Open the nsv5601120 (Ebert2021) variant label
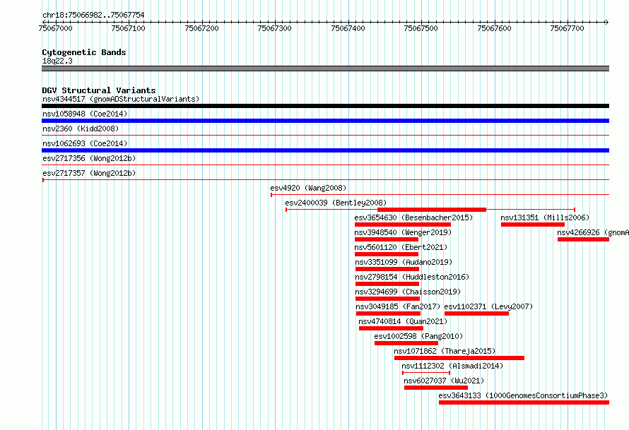This screenshot has height=430, width=629. click(401, 247)
